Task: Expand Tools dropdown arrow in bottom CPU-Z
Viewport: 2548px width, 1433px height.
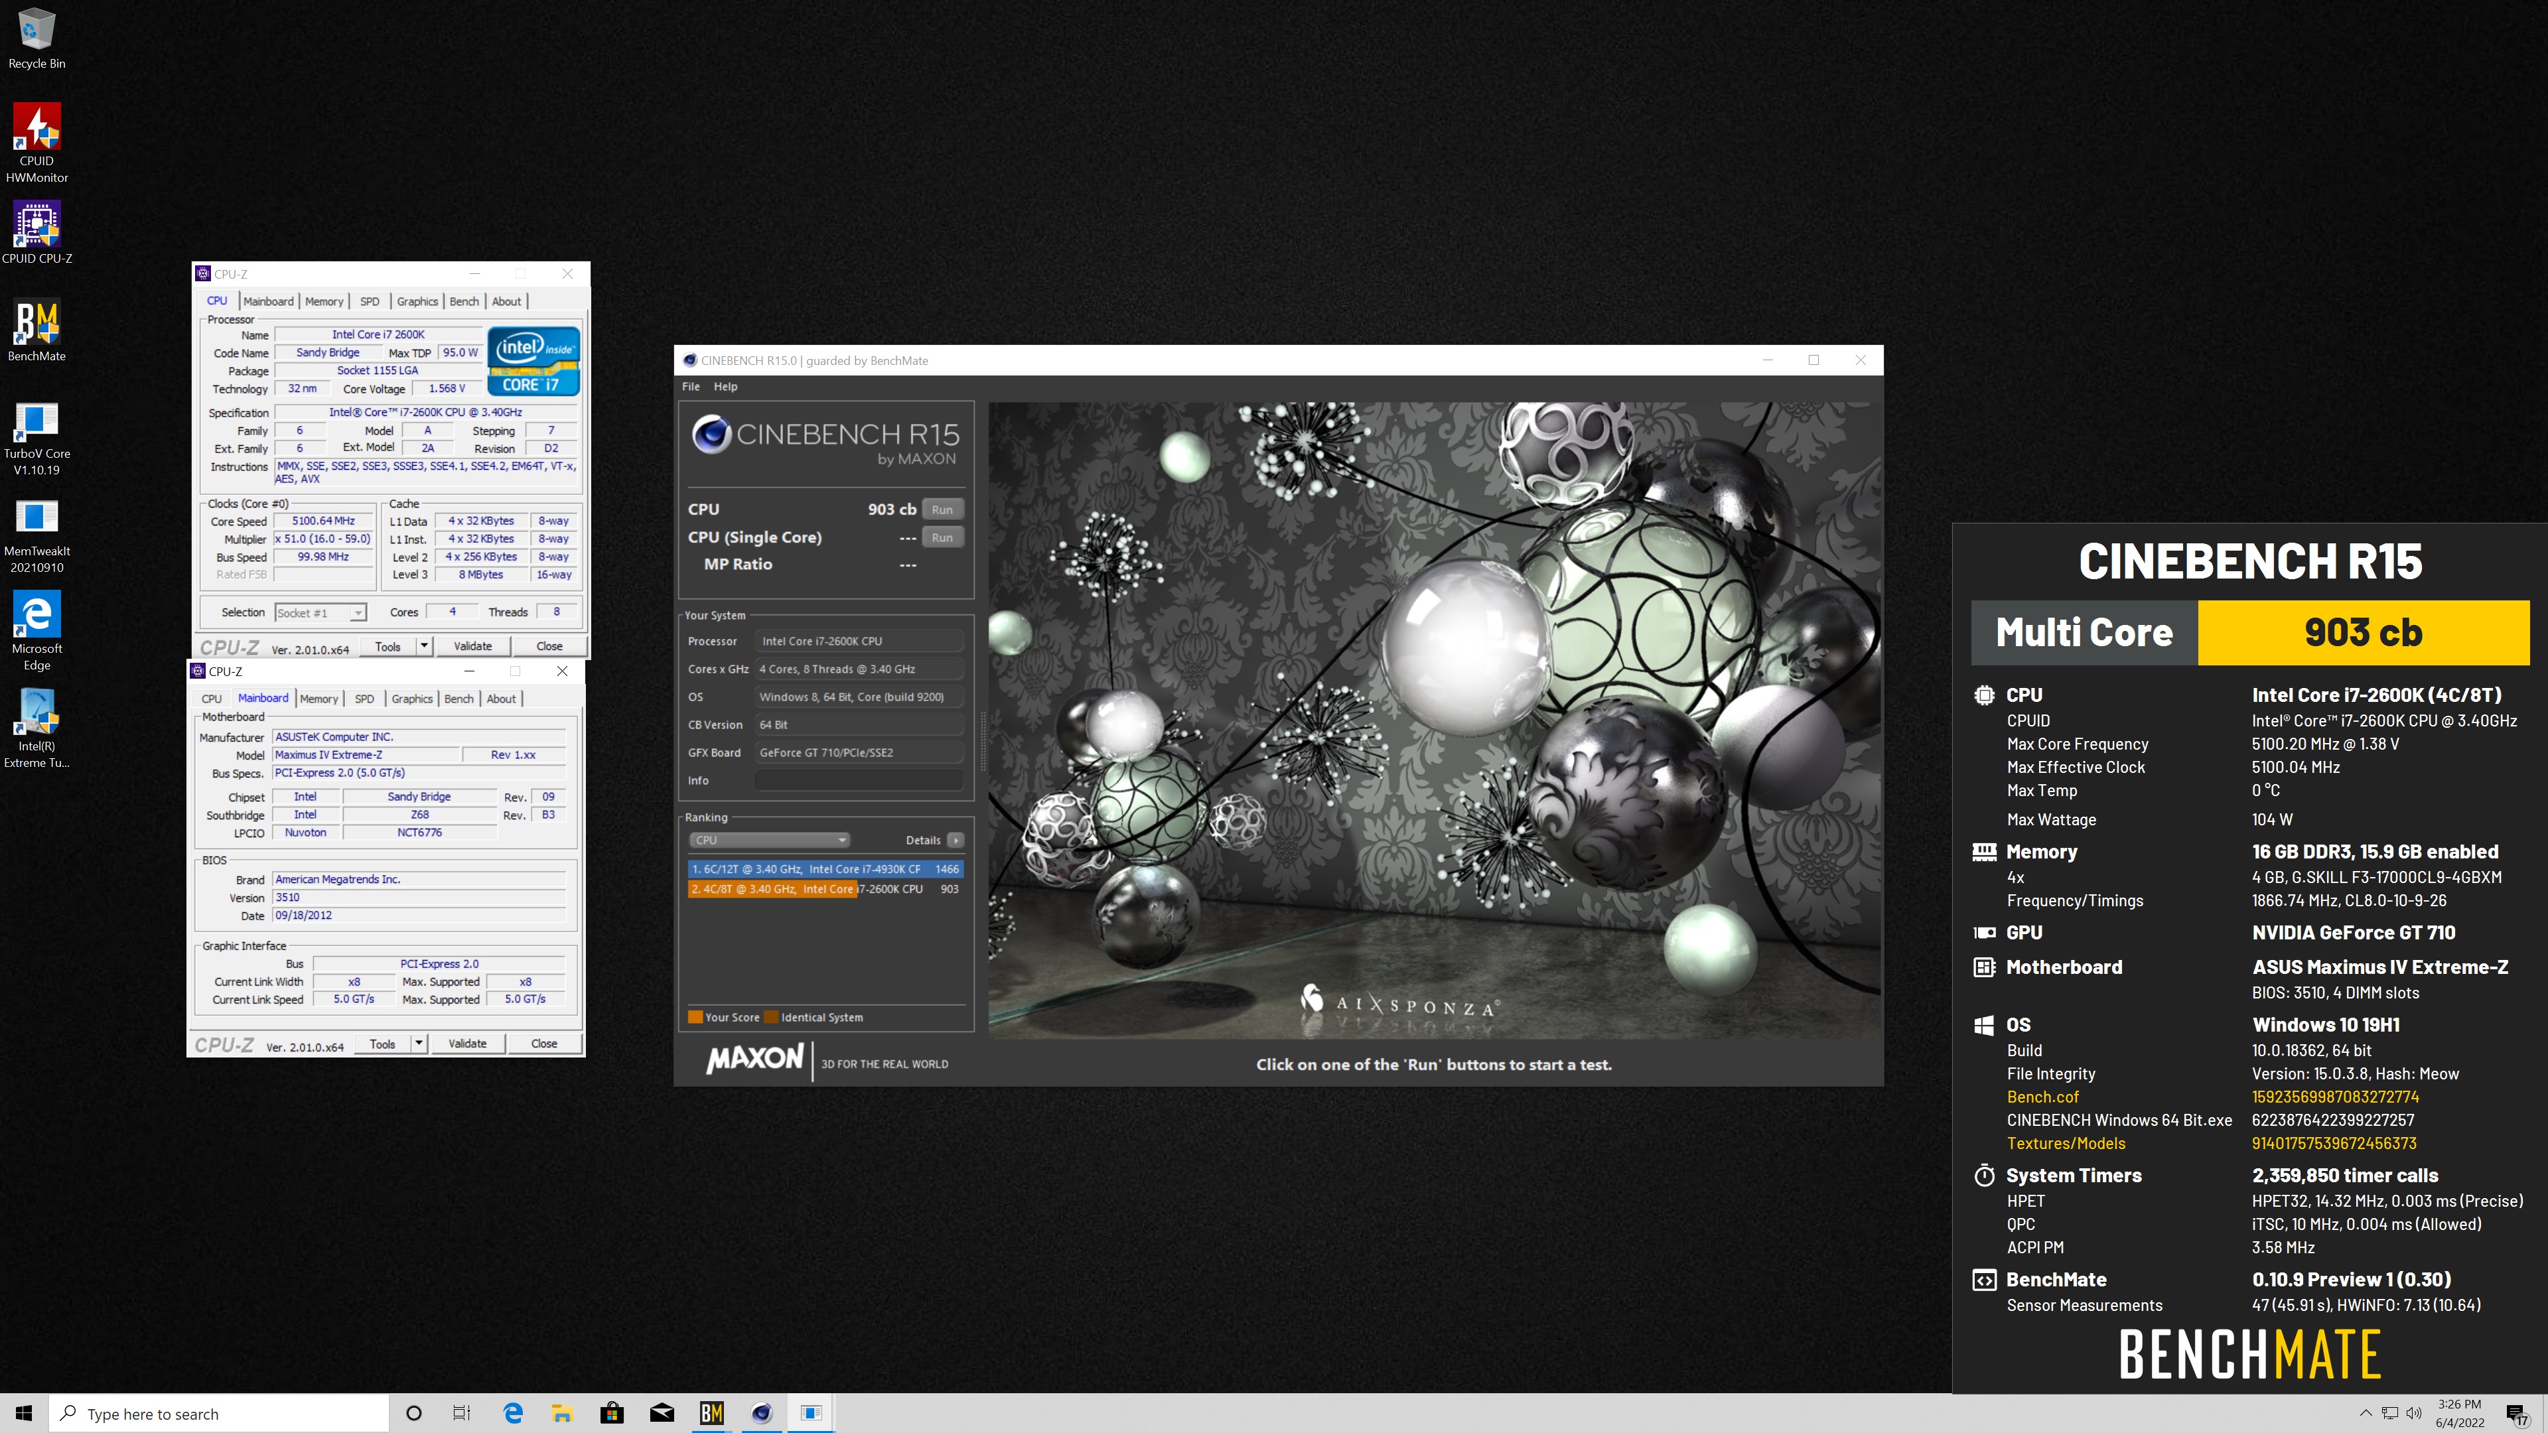Action: click(419, 1044)
